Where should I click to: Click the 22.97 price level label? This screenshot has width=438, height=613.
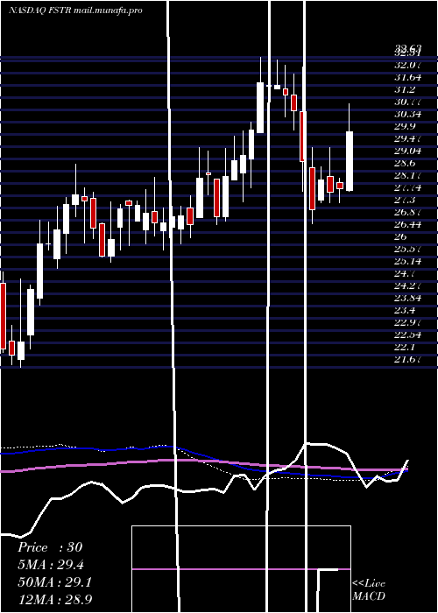407,323
